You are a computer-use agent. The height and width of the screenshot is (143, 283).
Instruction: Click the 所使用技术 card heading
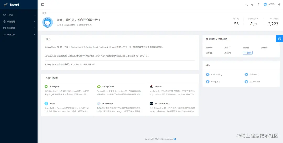tap(52, 78)
